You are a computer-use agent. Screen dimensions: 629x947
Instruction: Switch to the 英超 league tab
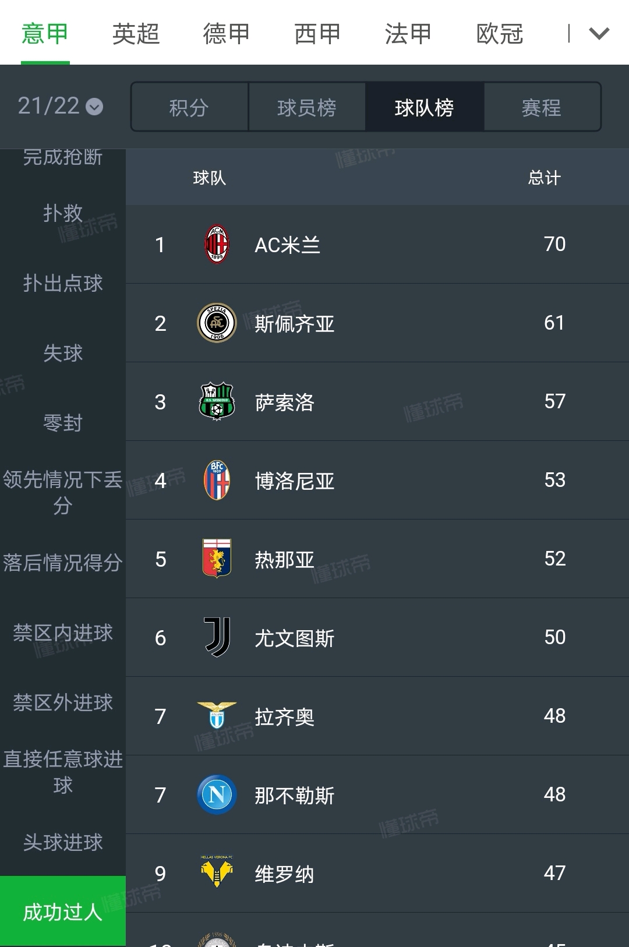click(136, 33)
